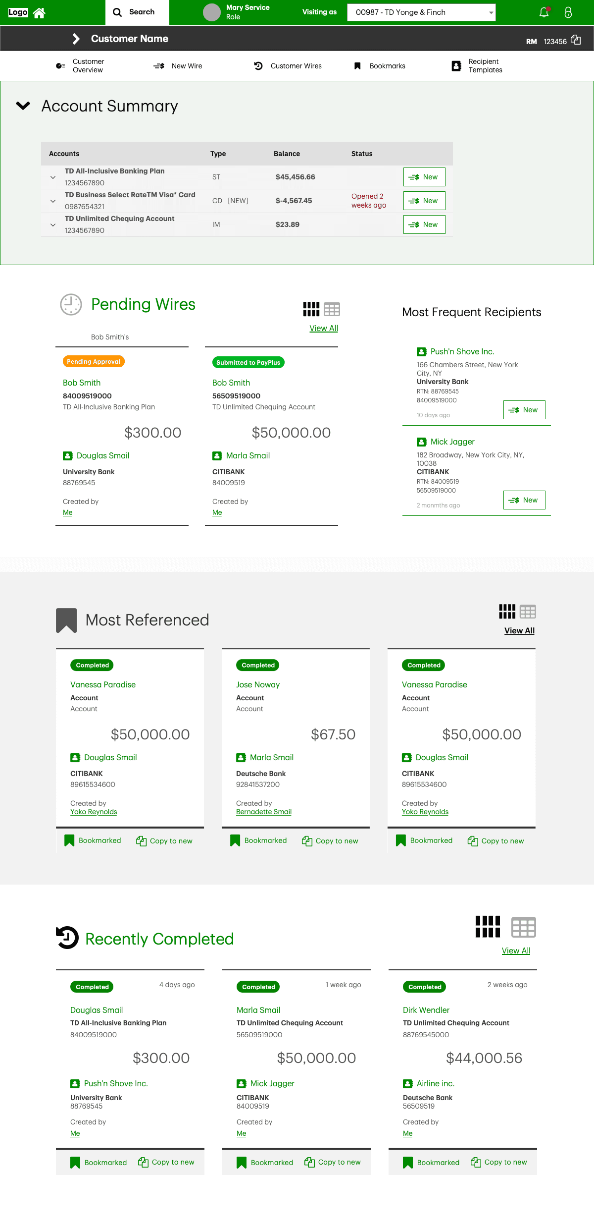Start new wire to Mick Jagger recipient
The height and width of the screenshot is (1230, 594).
(x=524, y=500)
